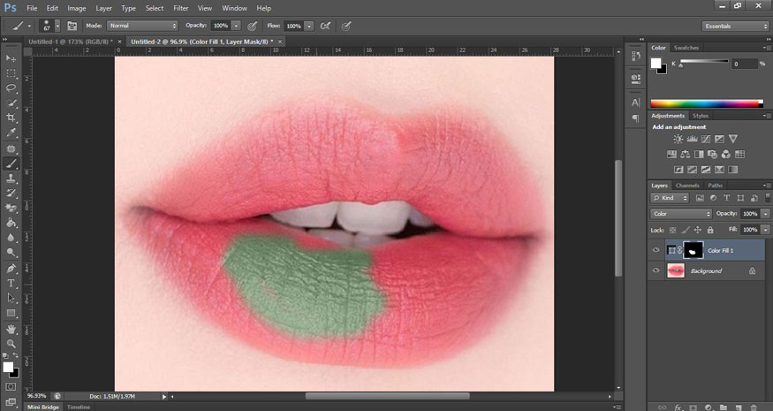Choose the Zoom tool in toolbox
The image size is (773, 411).
pyautogui.click(x=11, y=343)
